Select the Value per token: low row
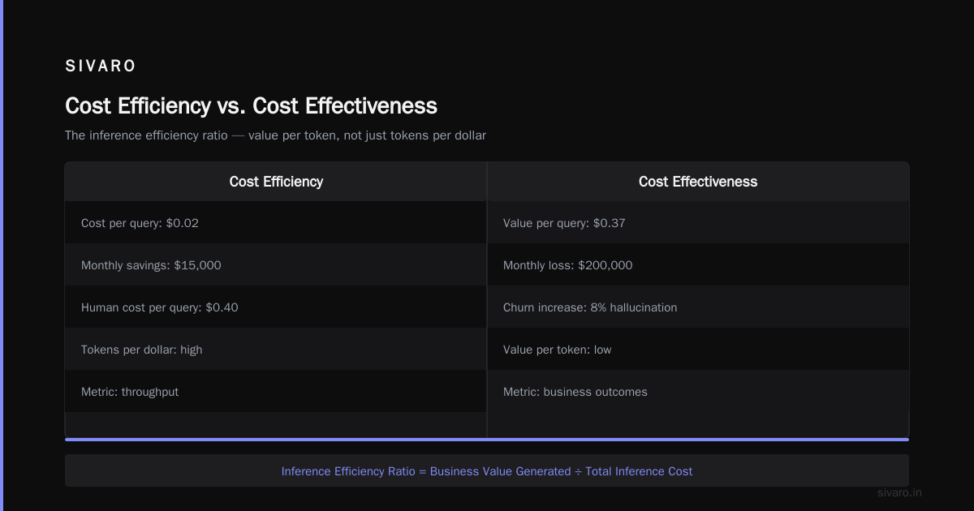Image resolution: width=974 pixels, height=511 pixels. coord(698,349)
